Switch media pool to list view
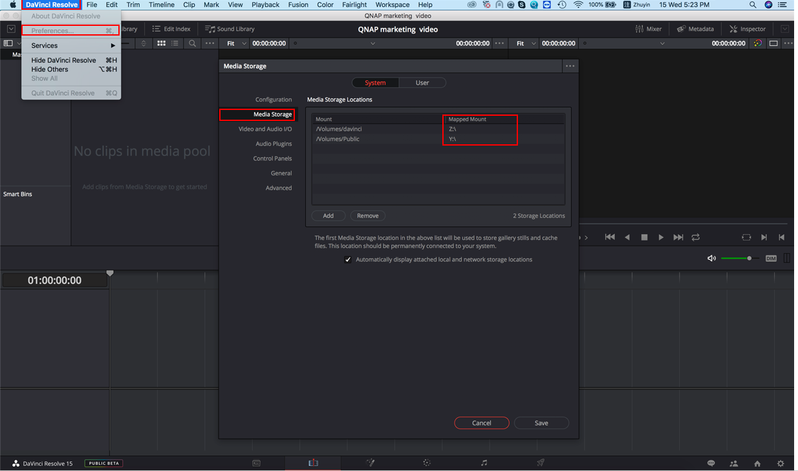The width and height of the screenshot is (798, 471). coord(175,43)
